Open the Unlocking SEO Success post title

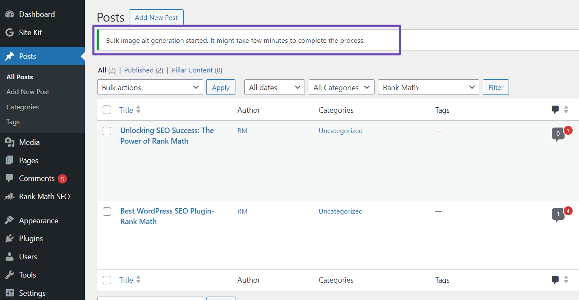(167, 136)
